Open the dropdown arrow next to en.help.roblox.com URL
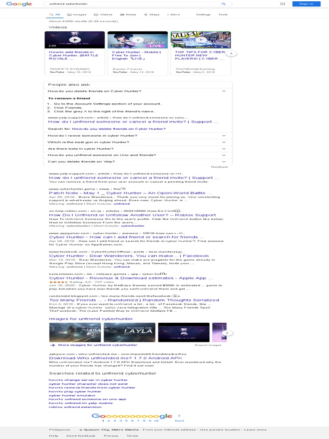This screenshot has height=439, width=329. (177, 211)
